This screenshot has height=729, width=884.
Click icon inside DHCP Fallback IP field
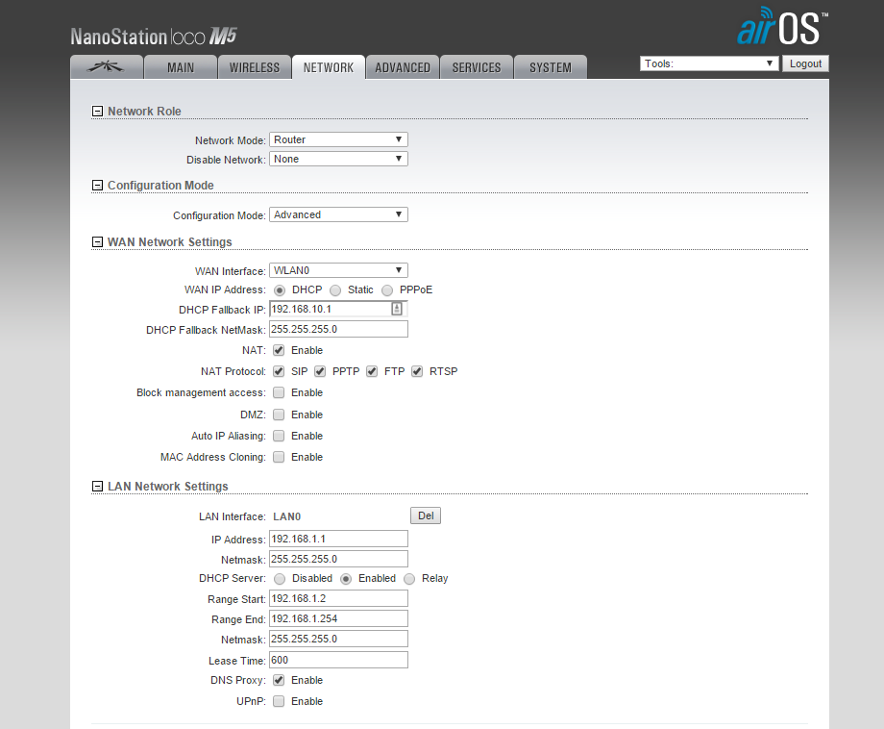(397, 309)
